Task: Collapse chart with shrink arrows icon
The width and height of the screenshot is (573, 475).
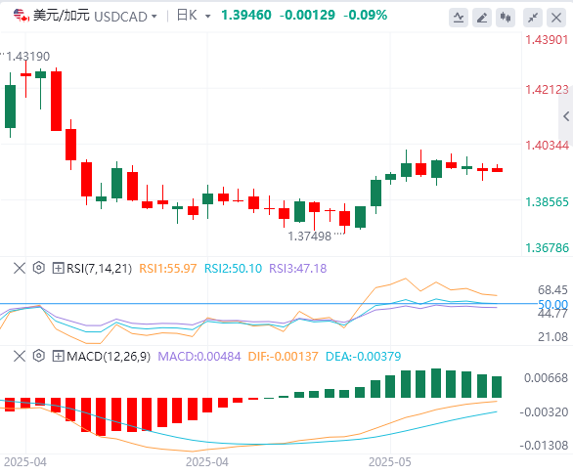Action: (x=533, y=18)
